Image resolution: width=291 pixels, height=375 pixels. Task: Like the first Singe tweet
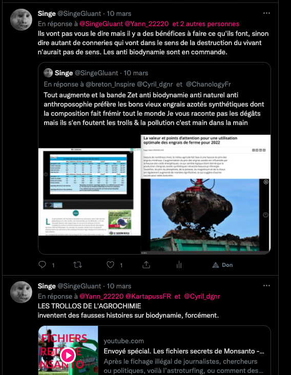pyautogui.click(x=110, y=264)
